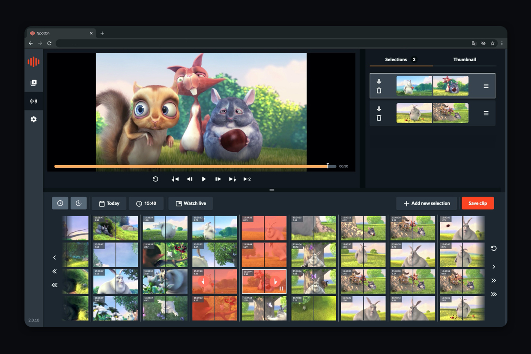Open the Today date picker
This screenshot has width=531, height=354.
(110, 203)
